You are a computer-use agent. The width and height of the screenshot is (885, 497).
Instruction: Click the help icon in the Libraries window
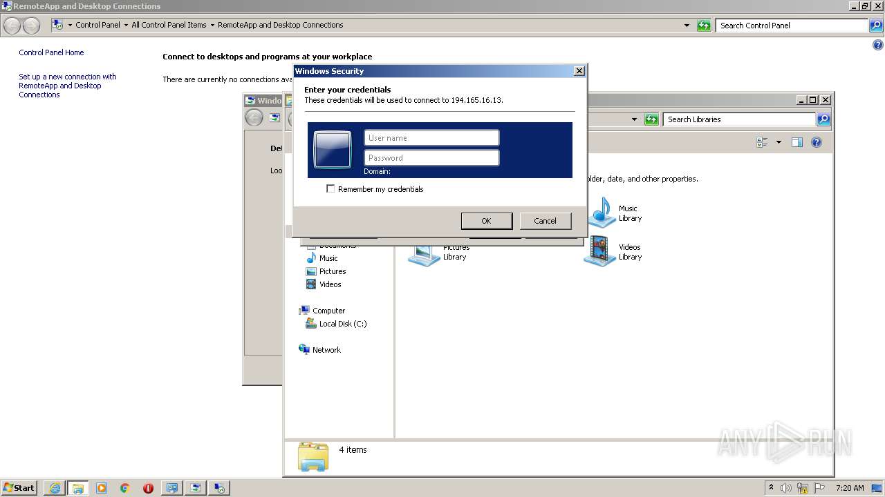click(817, 142)
